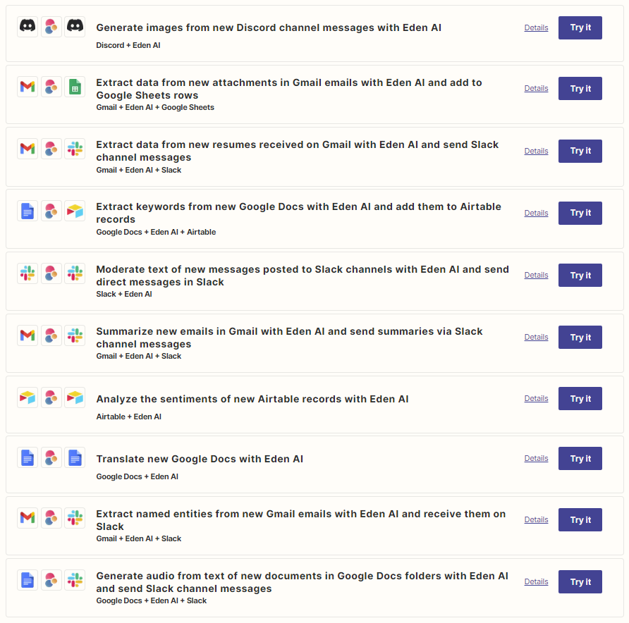629x623 pixels.
Task: Click the Google Docs icon in the Generate audio row
Action: (x=28, y=580)
